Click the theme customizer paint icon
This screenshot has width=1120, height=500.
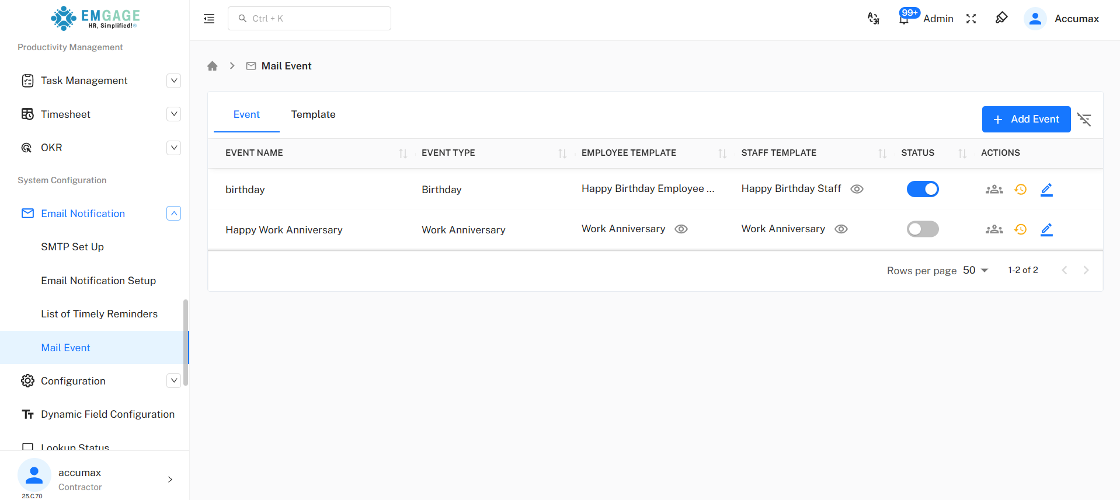pos(1001,18)
